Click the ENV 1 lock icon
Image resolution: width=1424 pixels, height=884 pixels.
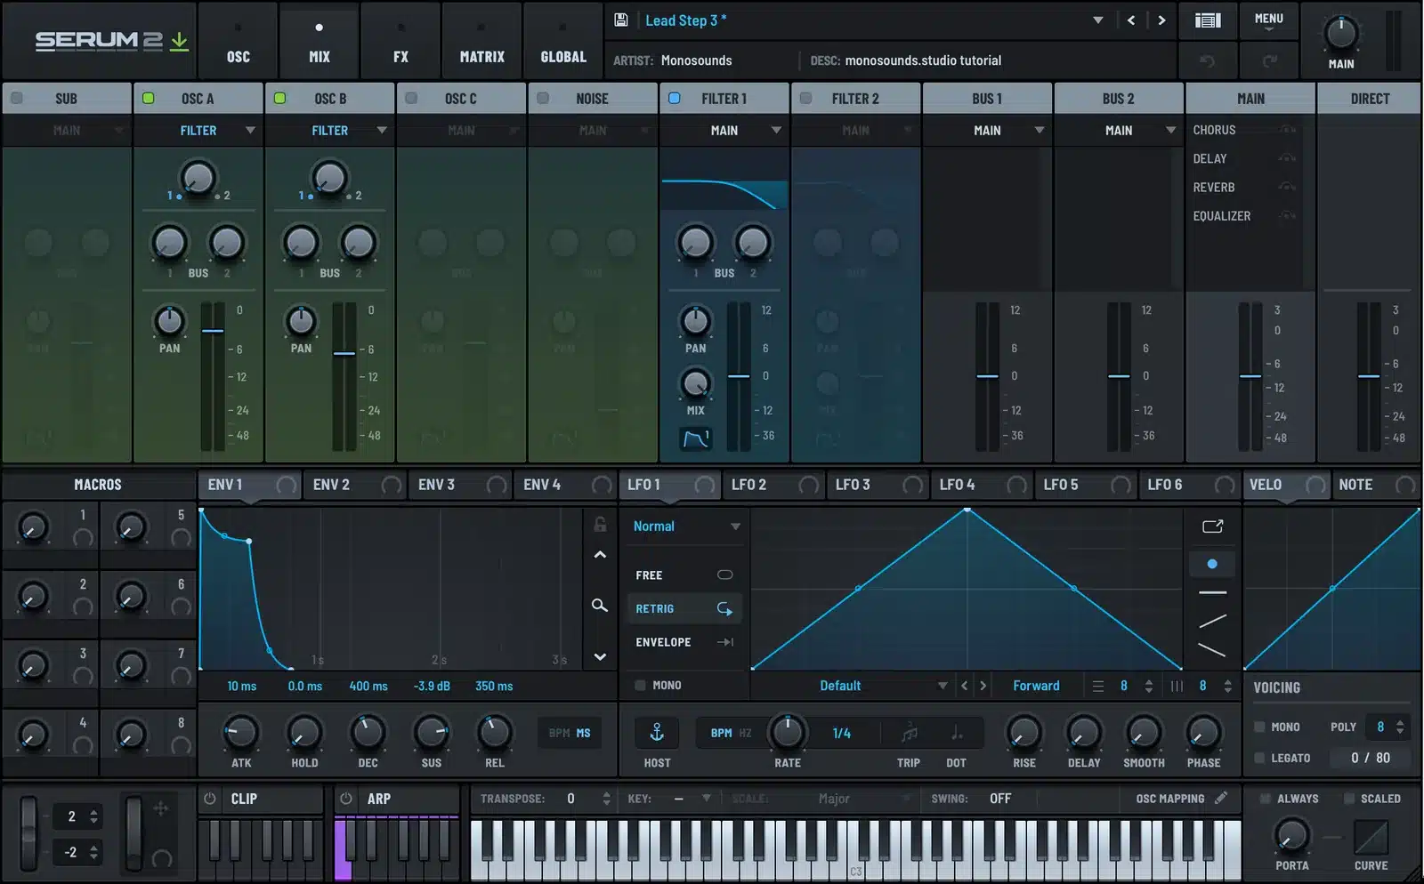pos(600,525)
